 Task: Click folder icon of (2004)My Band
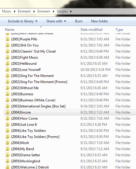pyautogui.click(x=7, y=149)
